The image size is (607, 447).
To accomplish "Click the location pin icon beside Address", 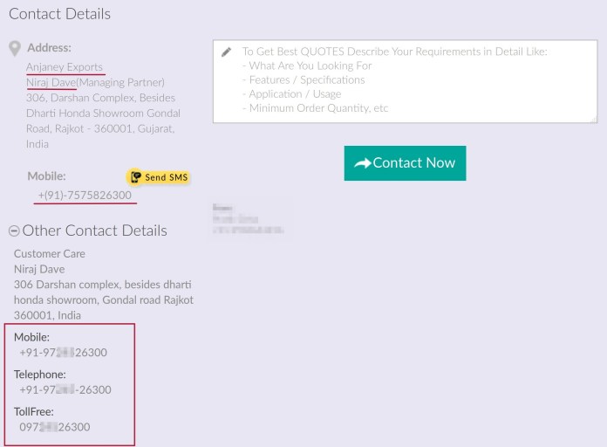I will (x=14, y=48).
